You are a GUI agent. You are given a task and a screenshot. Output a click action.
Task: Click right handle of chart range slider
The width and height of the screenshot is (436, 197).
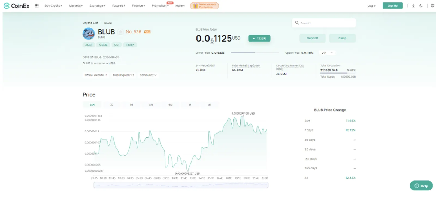268,185
